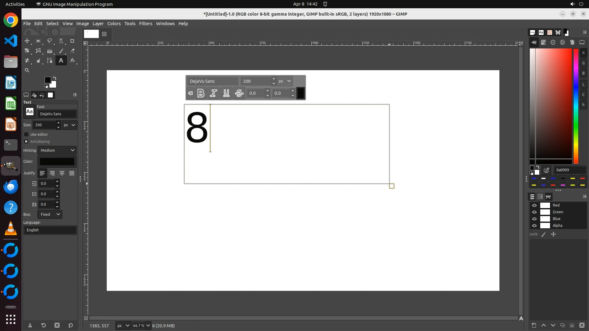This screenshot has width=589, height=331.
Task: Open the zoom percentage dropdown in status bar
Action: click(148, 325)
